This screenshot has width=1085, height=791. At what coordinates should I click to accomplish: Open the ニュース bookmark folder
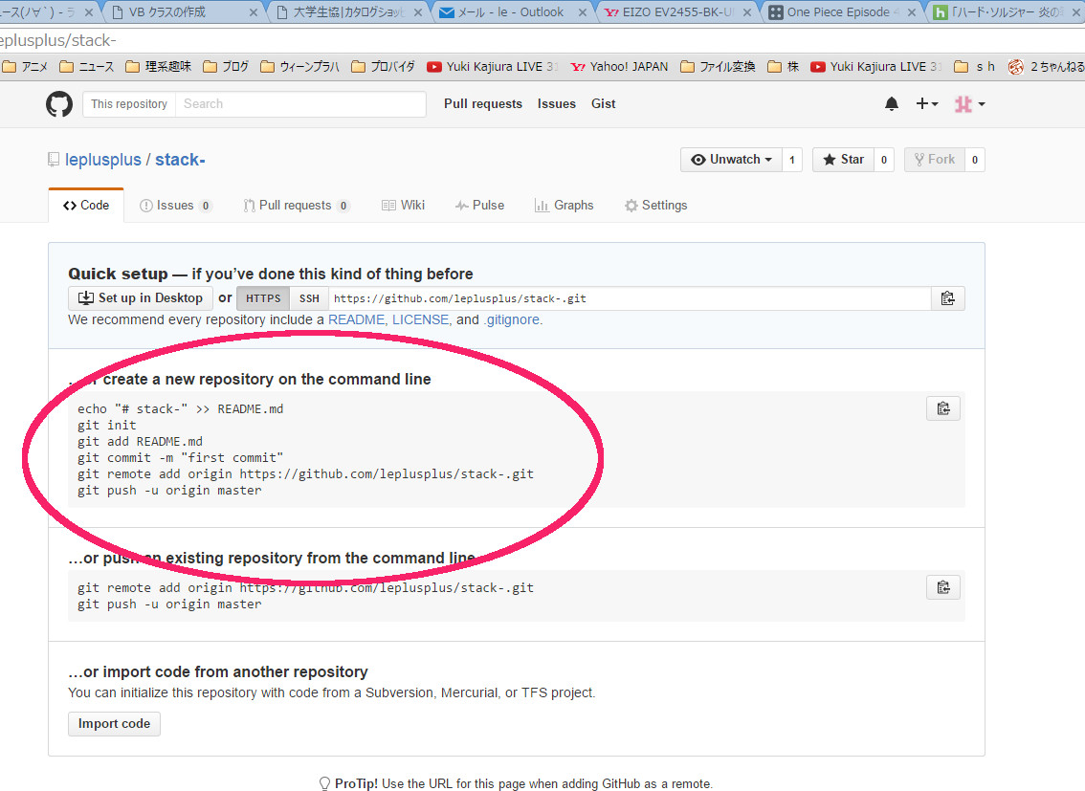tap(86, 66)
